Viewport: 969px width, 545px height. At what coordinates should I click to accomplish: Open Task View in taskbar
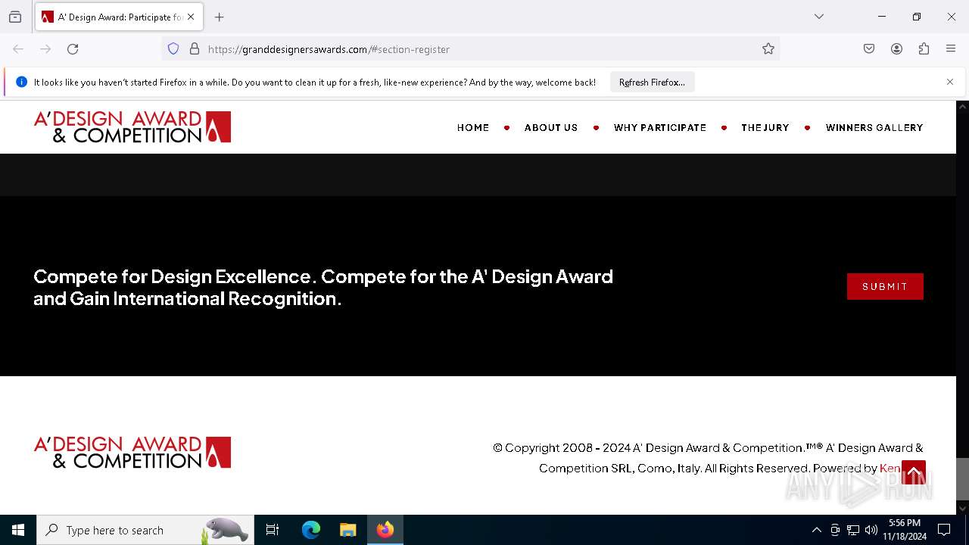[273, 530]
